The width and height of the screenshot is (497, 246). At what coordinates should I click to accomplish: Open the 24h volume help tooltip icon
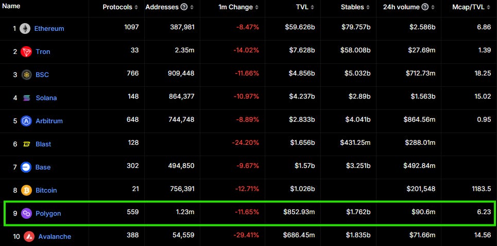[425, 7]
